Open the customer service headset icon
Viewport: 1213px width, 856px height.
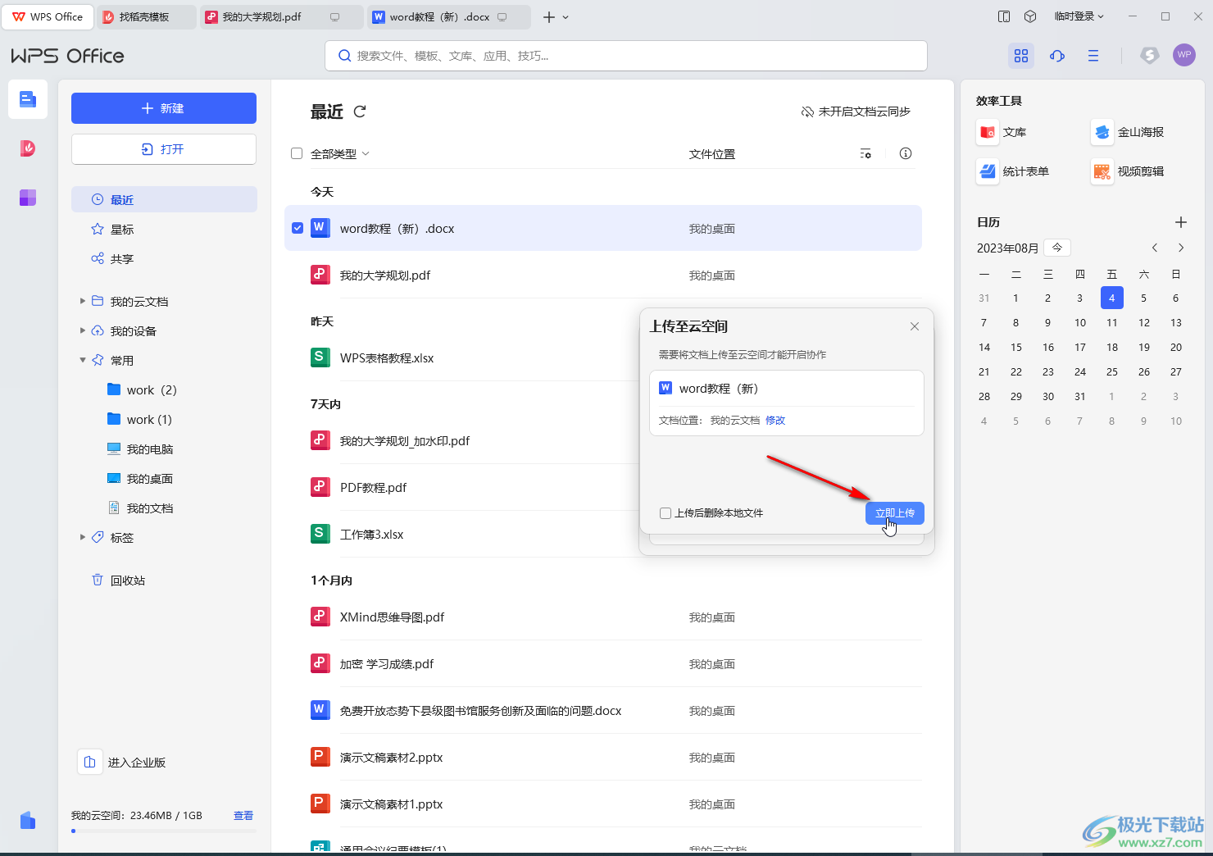1057,56
